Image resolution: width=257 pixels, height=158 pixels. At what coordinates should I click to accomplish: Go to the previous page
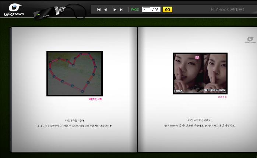coord(106,10)
